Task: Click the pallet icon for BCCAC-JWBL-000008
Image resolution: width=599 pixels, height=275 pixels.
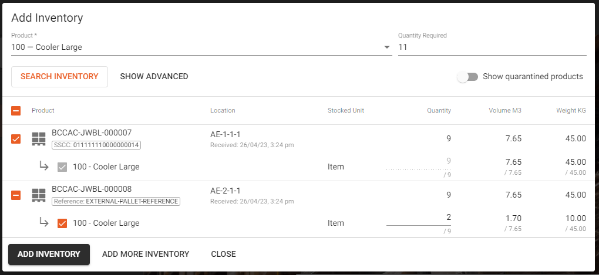Action: click(x=39, y=195)
